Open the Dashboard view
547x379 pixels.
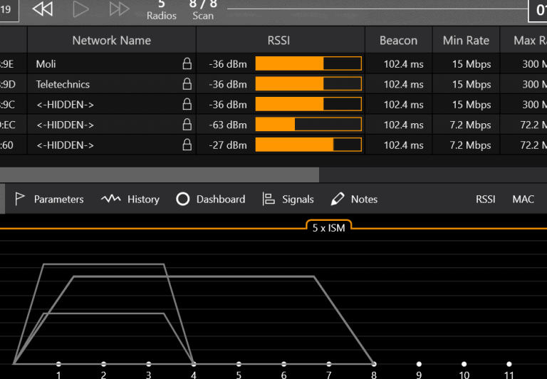click(211, 199)
